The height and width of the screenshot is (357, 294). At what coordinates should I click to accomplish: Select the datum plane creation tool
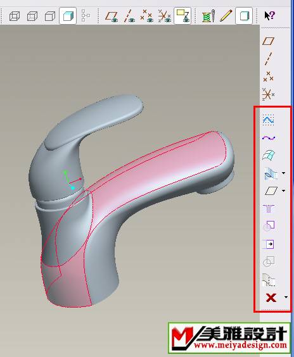268,41
